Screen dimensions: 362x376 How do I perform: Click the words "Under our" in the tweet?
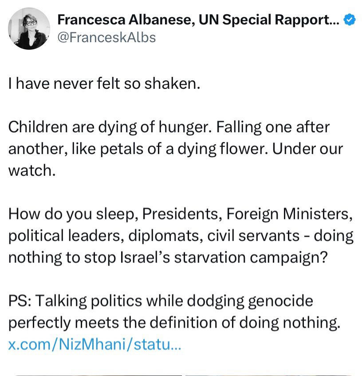pyautogui.click(x=307, y=149)
